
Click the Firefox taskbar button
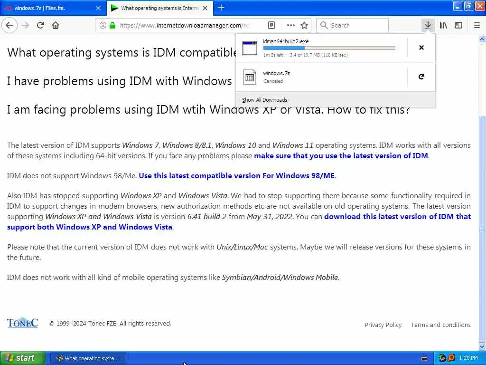88,358
